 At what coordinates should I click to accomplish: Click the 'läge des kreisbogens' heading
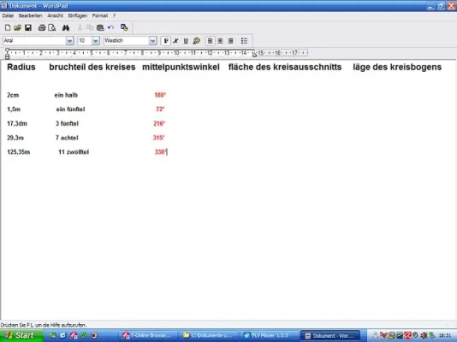[397, 67]
